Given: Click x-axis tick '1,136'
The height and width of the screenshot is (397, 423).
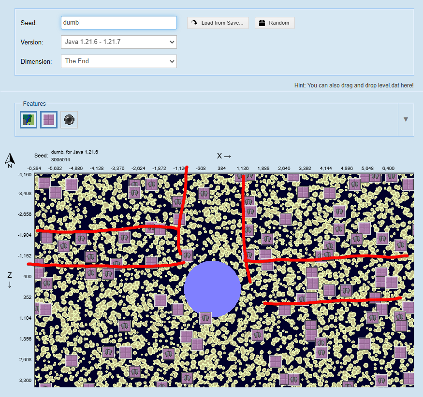Looking at the screenshot, I should 243,169.
